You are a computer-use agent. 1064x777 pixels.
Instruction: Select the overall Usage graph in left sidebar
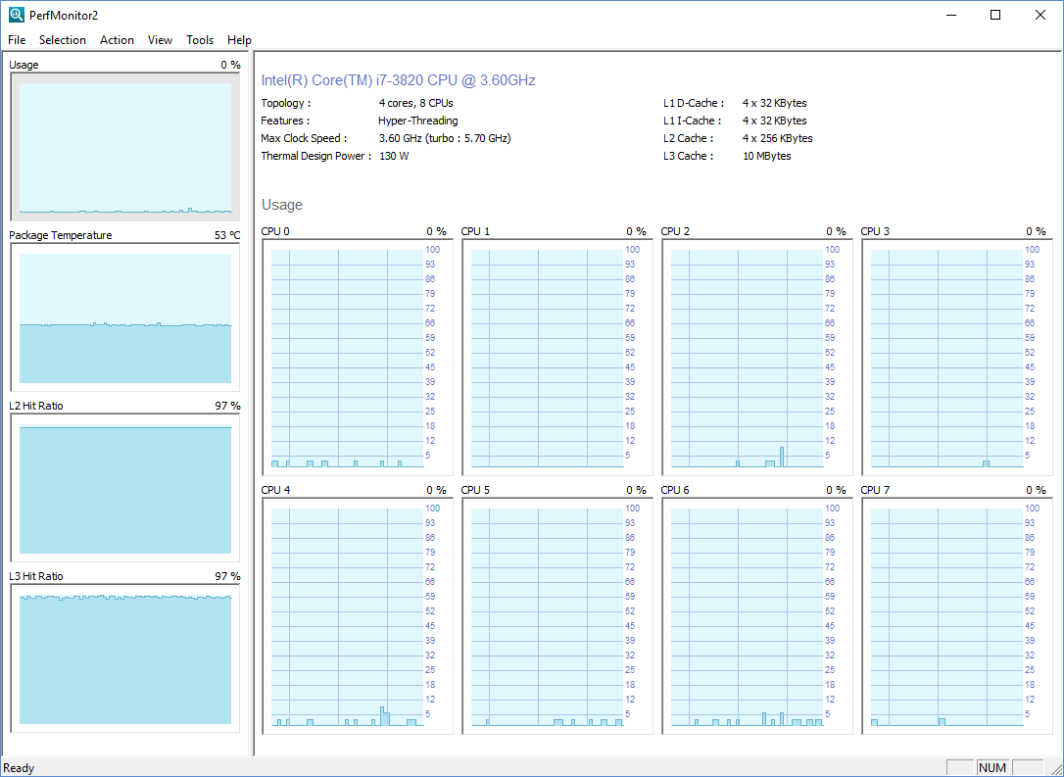[124, 146]
